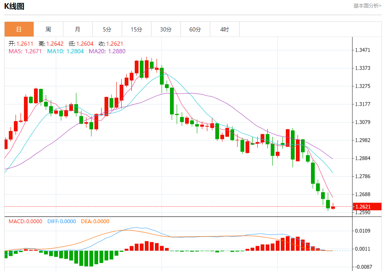Click the last small red candlestick
Viewport: 384px width, 271px height.
coord(333,208)
